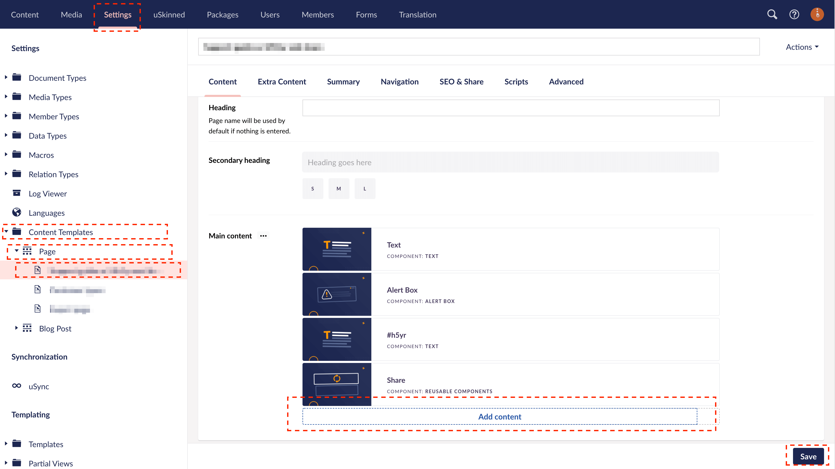Expand the Blog Post tree node
Screen dimensions: 835x469
[16, 328]
